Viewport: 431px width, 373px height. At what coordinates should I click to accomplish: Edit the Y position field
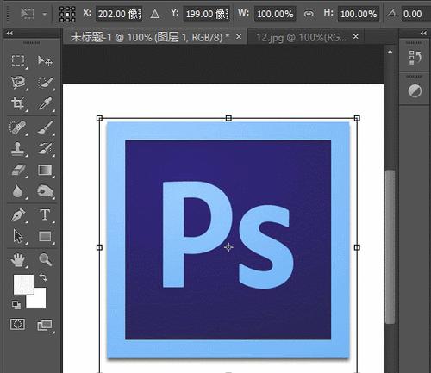coord(207,14)
